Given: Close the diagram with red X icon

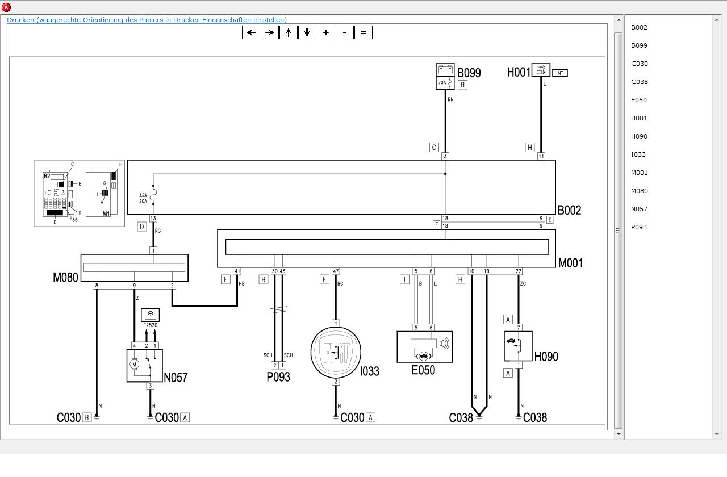Looking at the screenshot, I should point(6,7).
